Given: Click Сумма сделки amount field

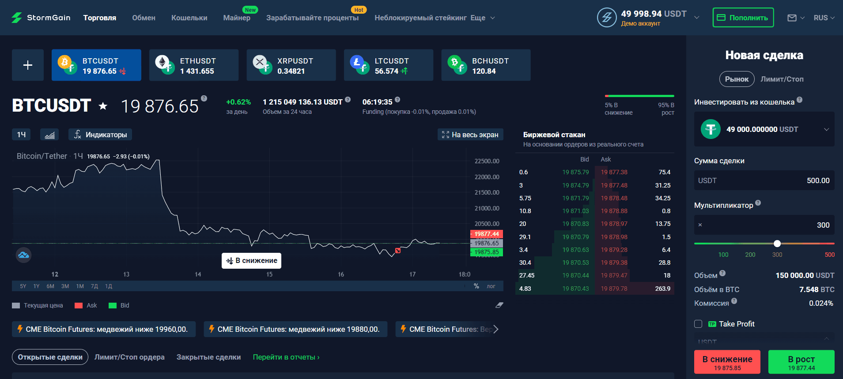Looking at the screenshot, I should [764, 180].
